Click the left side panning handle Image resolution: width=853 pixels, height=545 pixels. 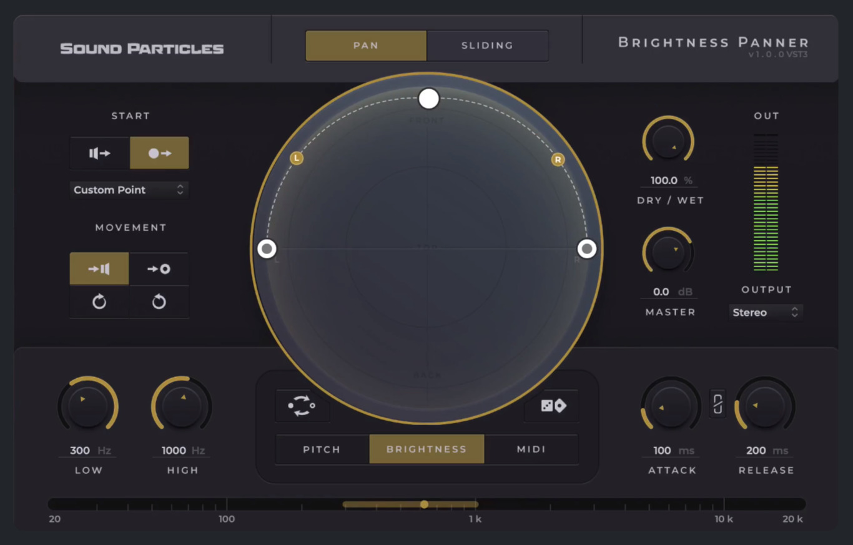[267, 248]
